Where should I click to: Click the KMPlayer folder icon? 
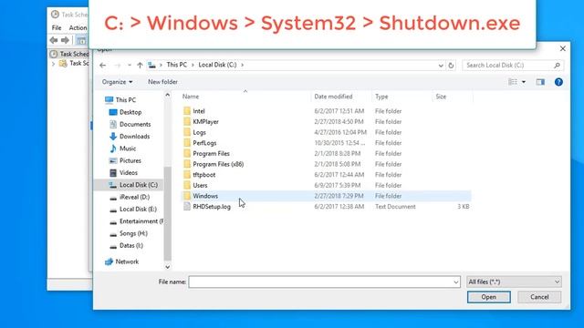tap(187, 121)
